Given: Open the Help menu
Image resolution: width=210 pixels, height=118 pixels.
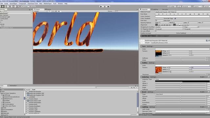Looking at the screenshot, I should click(66, 4).
